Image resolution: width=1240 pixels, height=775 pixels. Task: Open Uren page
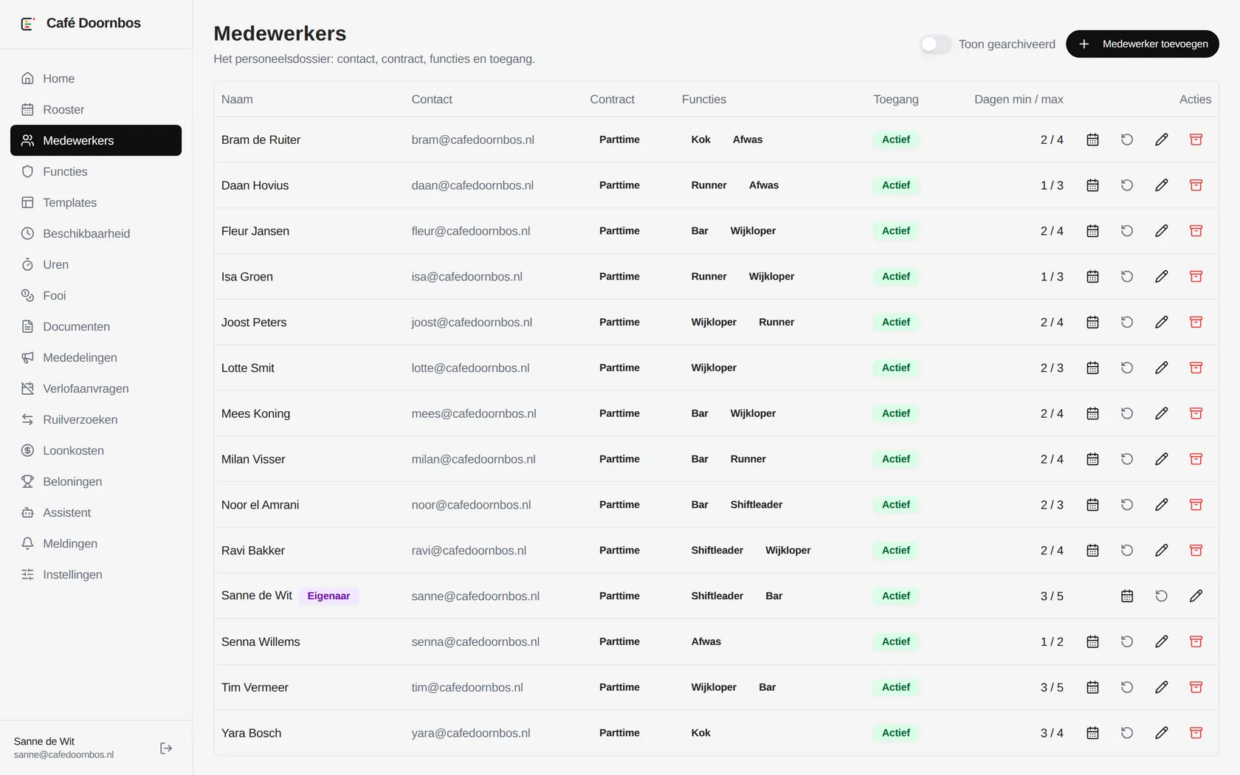click(96, 264)
